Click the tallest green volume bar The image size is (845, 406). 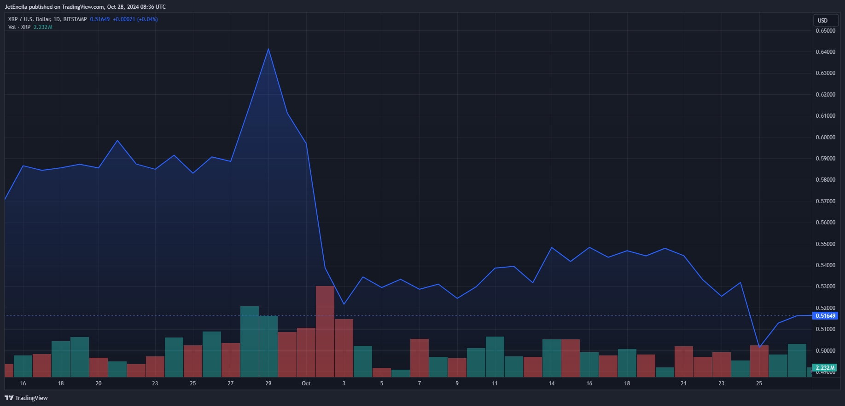pyautogui.click(x=250, y=341)
